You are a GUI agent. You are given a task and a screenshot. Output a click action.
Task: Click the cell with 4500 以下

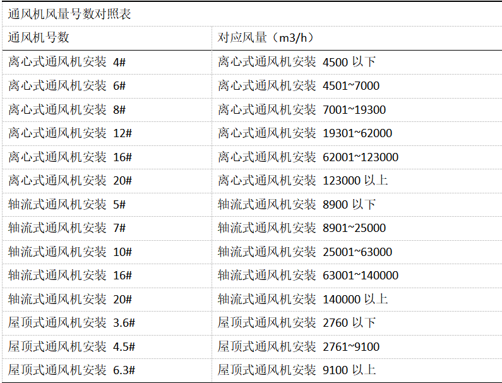[x=297, y=62]
